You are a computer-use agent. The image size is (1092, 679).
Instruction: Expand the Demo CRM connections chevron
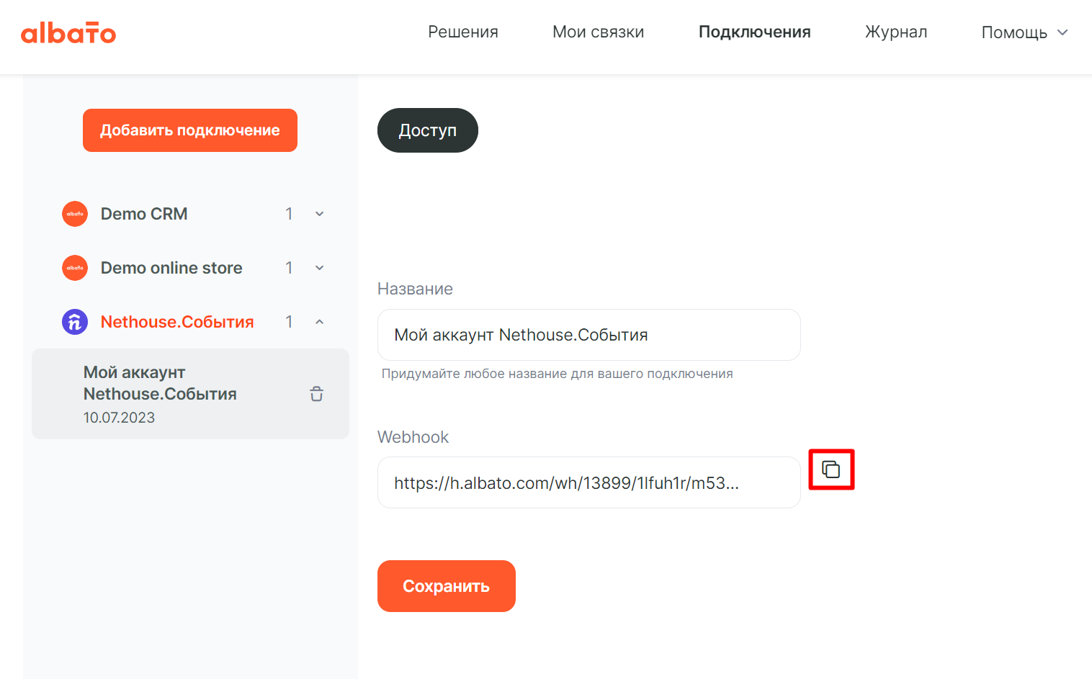pyautogui.click(x=320, y=214)
